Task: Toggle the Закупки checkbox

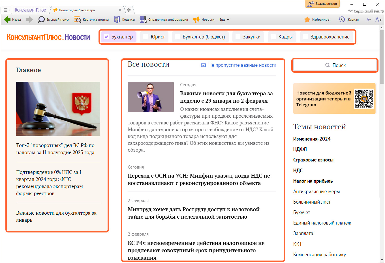Action: [x=238, y=37]
